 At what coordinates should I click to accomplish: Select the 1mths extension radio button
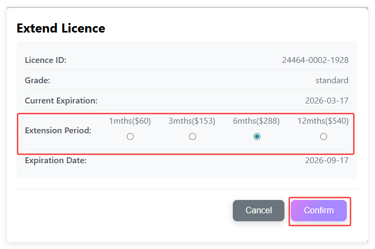[x=130, y=136]
